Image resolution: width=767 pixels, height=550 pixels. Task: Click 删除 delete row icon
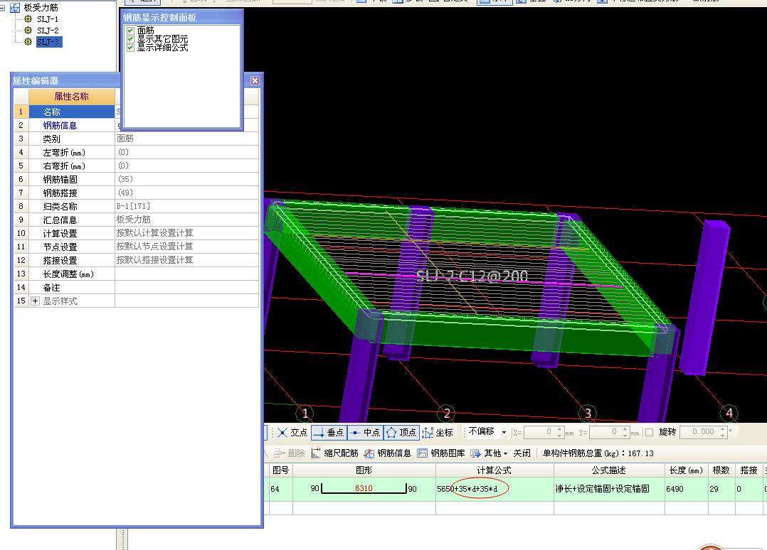[289, 453]
